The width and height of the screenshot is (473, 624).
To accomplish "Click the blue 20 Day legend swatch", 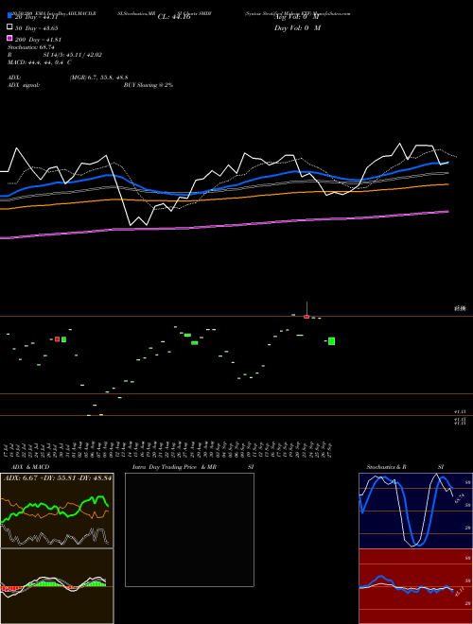I will pyautogui.click(x=10, y=15).
